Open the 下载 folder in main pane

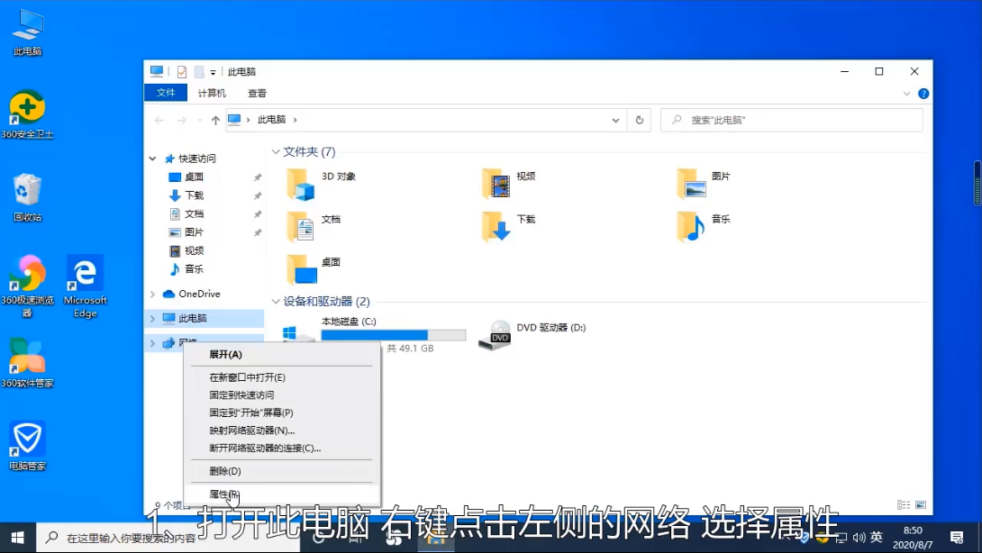pyautogui.click(x=508, y=227)
